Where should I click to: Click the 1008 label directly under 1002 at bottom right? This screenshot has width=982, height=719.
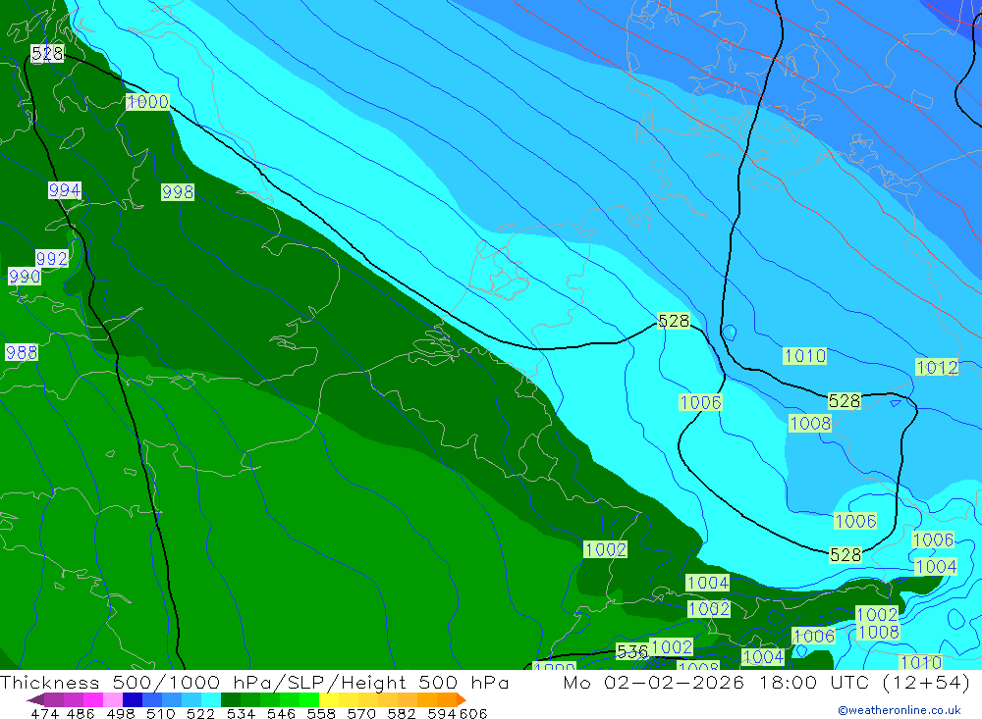point(878,633)
